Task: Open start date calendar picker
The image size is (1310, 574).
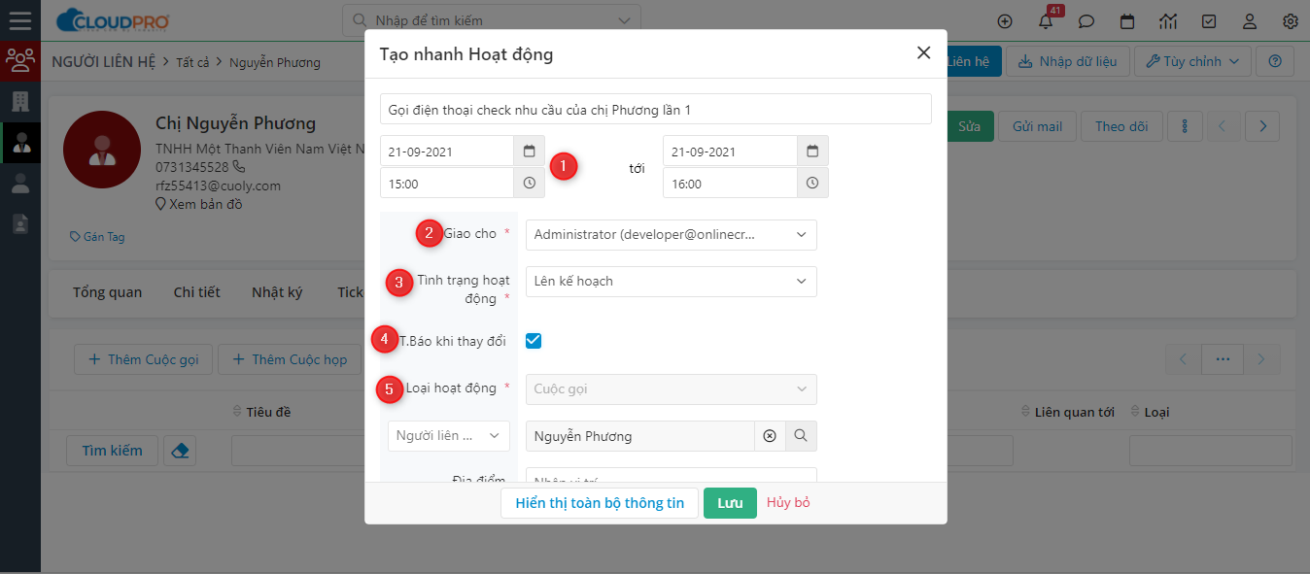Action: click(x=529, y=152)
